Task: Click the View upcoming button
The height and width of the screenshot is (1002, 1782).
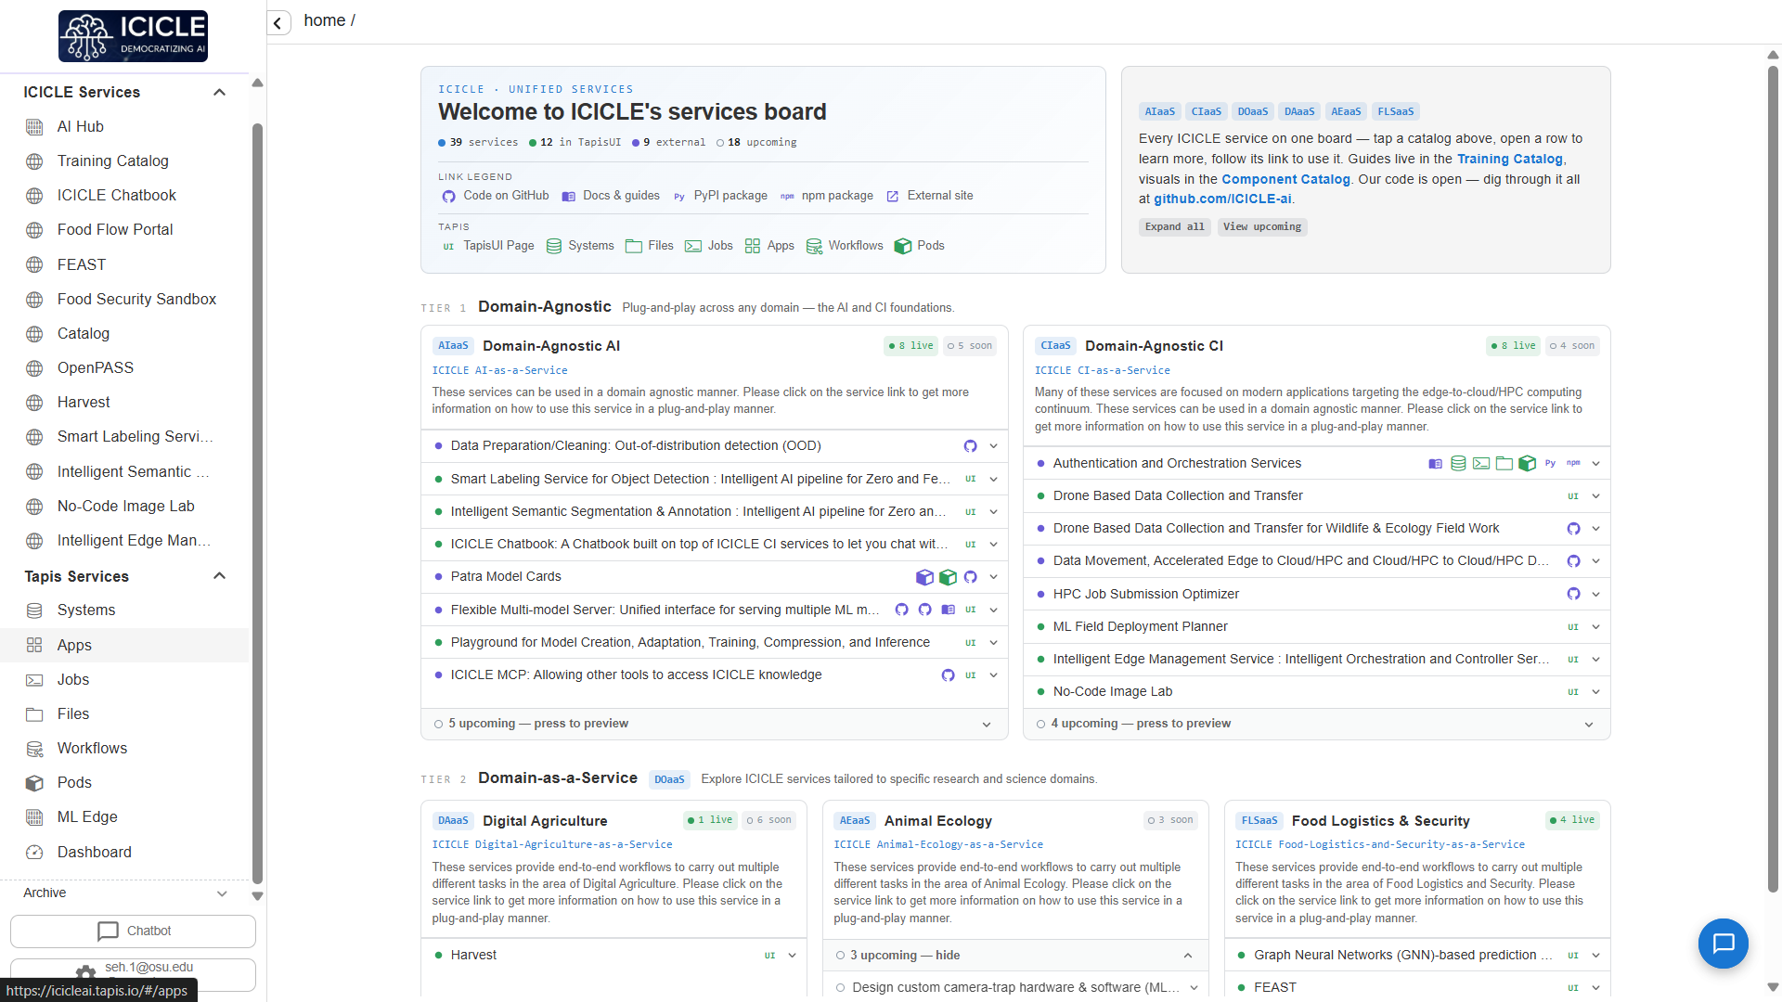Action: pos(1262,227)
